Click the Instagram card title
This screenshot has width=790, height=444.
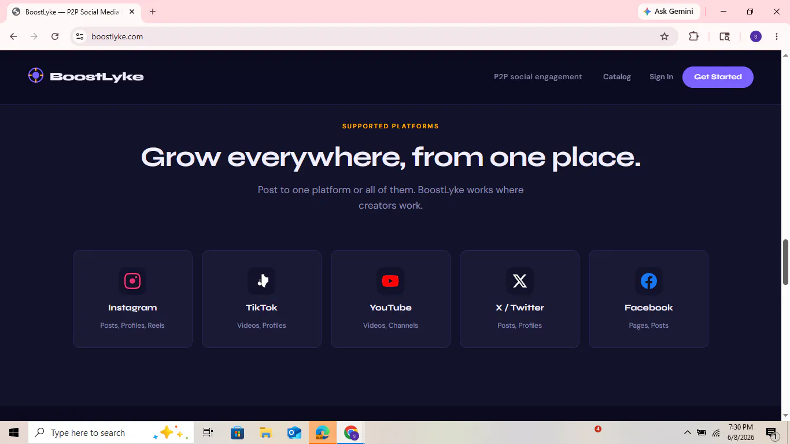click(132, 308)
